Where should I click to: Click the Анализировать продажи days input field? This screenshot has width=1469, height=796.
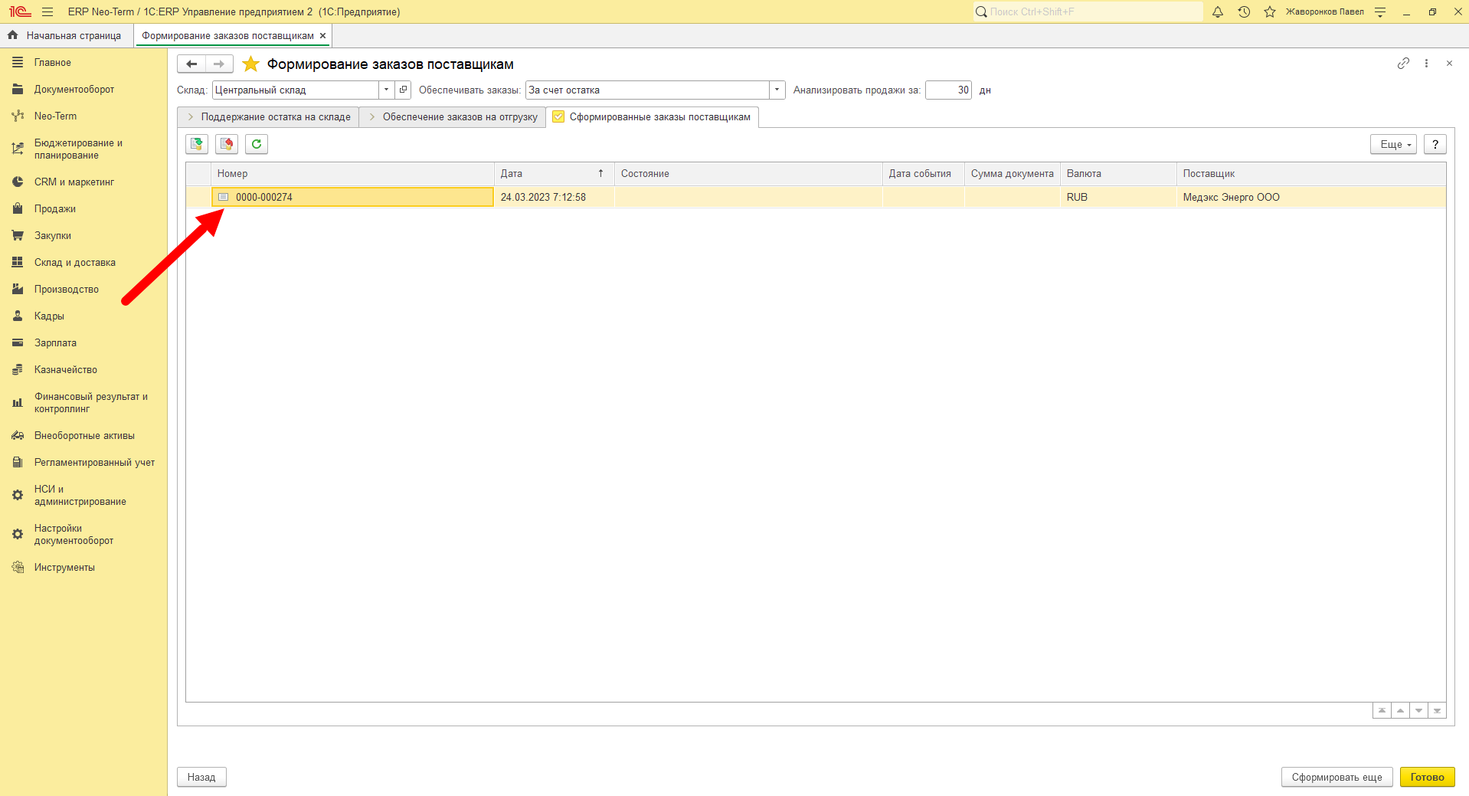click(x=948, y=90)
